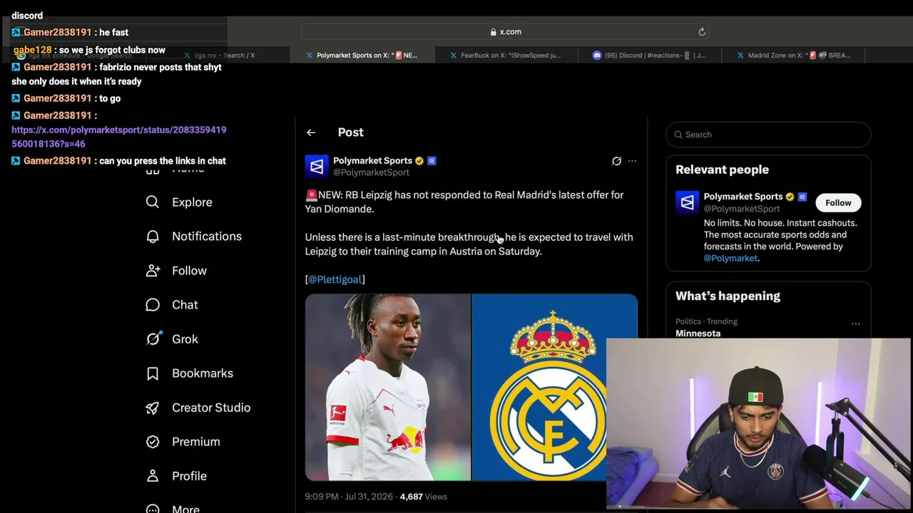913x513 pixels.
Task: Click the @PolymarketSport handle under the post author
Action: [371, 172]
